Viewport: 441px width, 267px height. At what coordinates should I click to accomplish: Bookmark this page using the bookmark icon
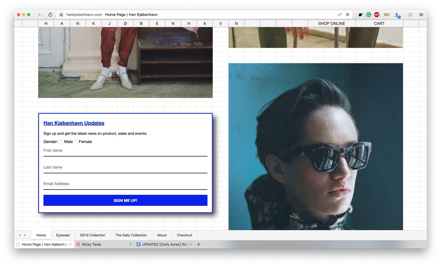pyautogui.click(x=348, y=15)
